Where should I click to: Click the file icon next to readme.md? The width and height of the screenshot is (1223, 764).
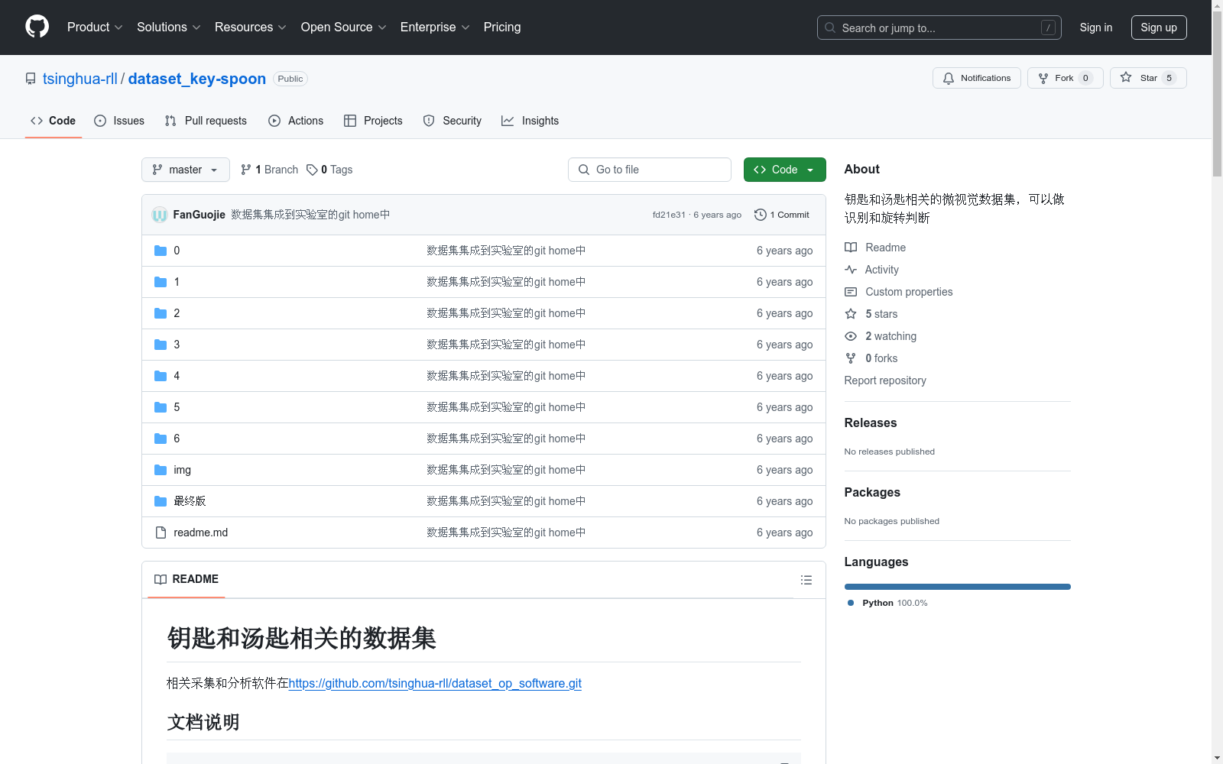161,533
